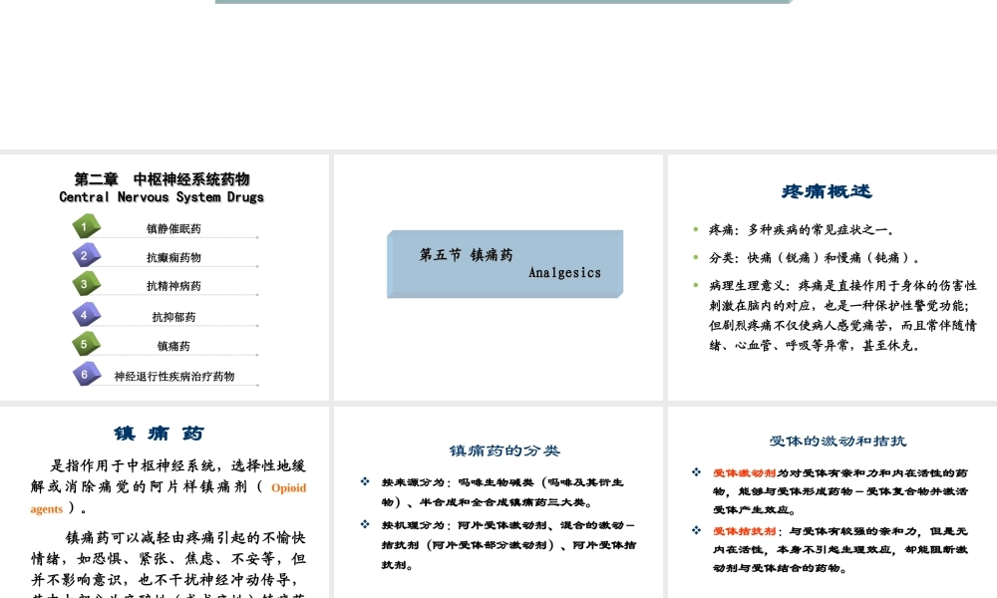Select icon 3 next to 抗精神病药
The width and height of the screenshot is (997, 598).
pyautogui.click(x=86, y=284)
